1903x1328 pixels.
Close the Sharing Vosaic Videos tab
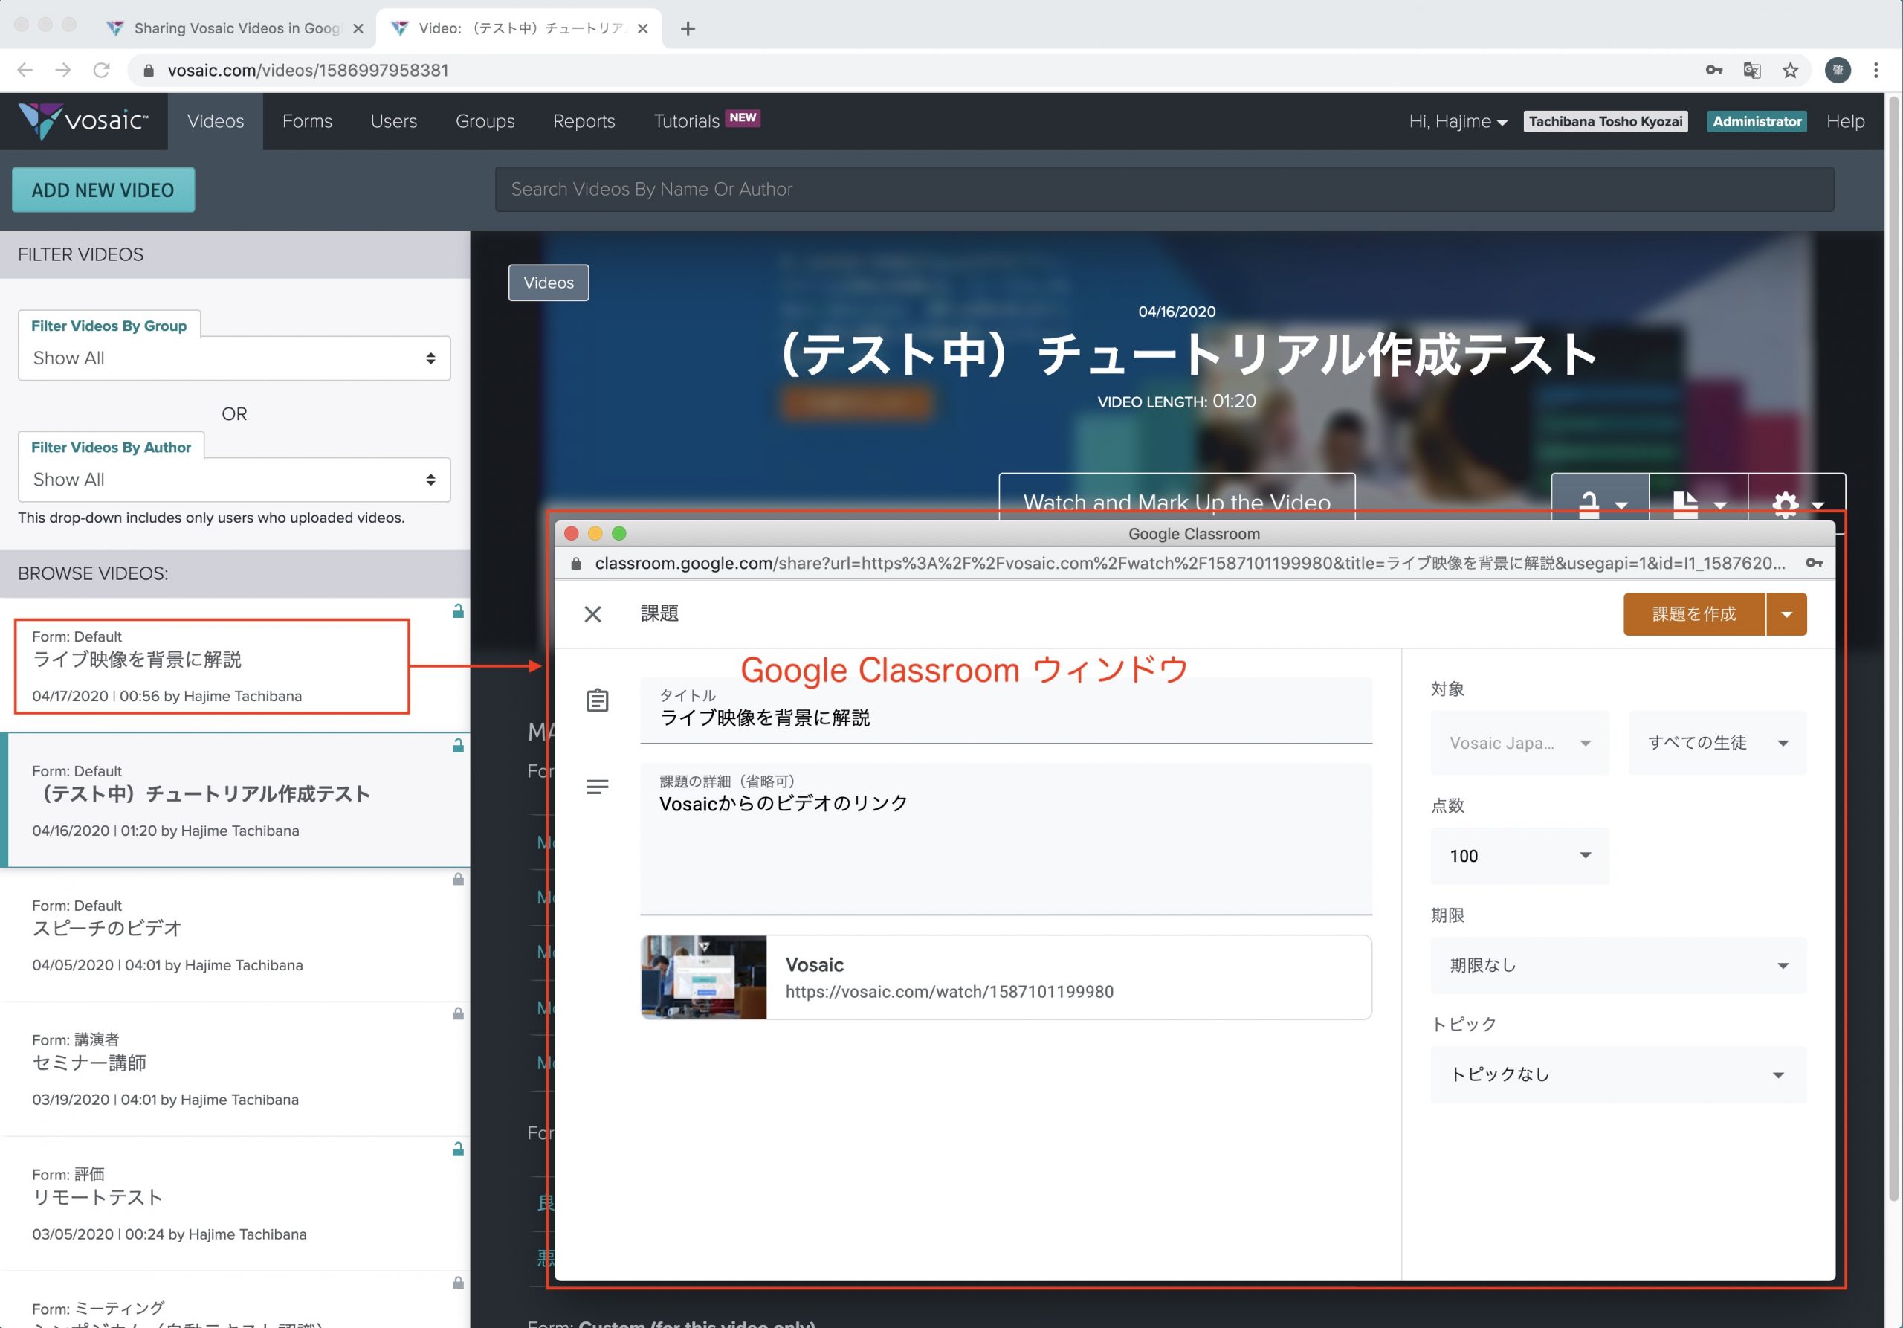tap(358, 28)
